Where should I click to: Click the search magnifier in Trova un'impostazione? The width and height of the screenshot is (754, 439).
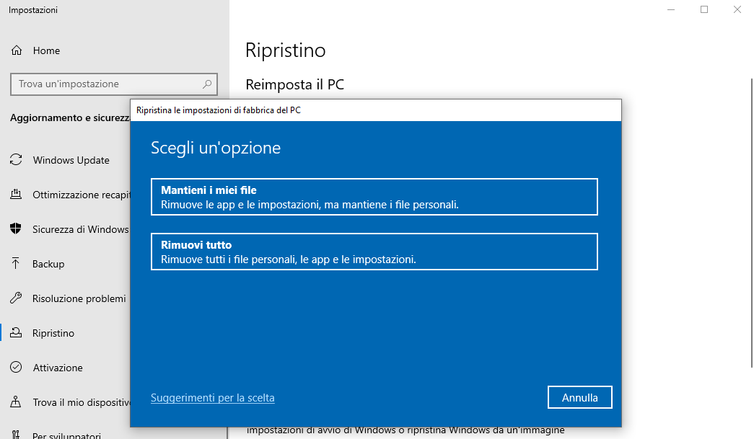click(206, 84)
